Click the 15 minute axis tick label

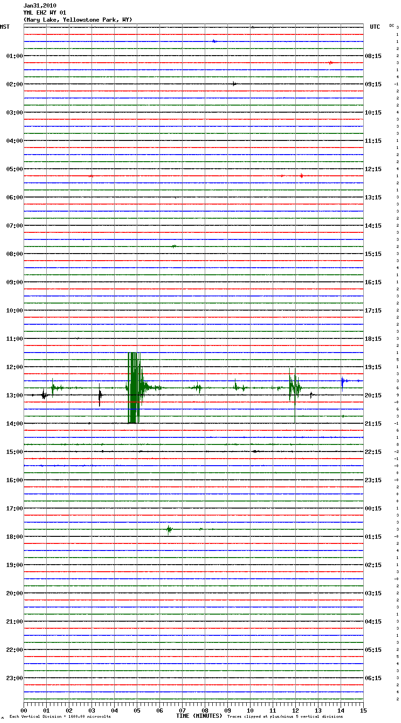point(363,710)
